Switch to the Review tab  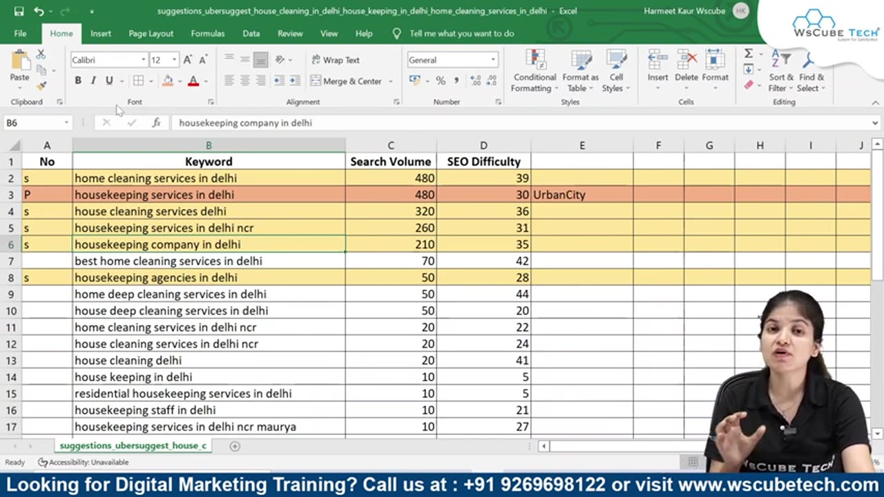click(290, 33)
